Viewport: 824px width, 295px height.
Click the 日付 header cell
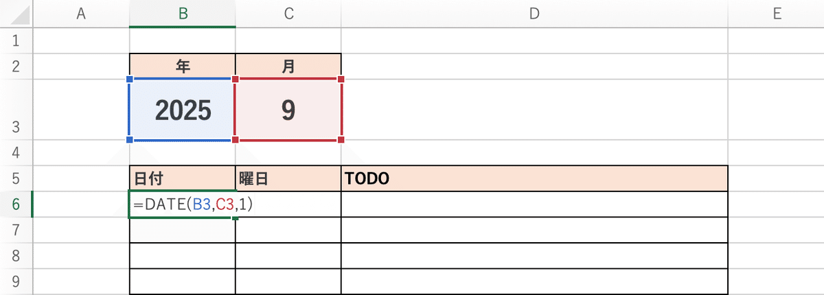182,178
